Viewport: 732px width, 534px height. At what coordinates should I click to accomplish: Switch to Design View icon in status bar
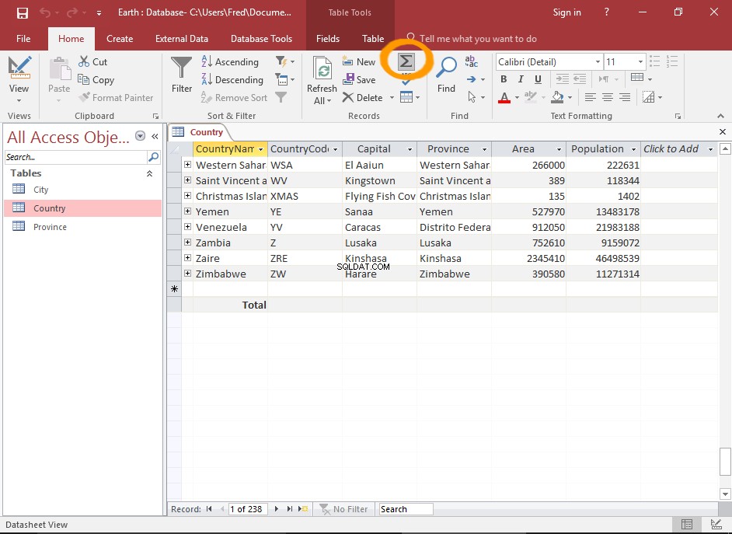click(x=716, y=524)
